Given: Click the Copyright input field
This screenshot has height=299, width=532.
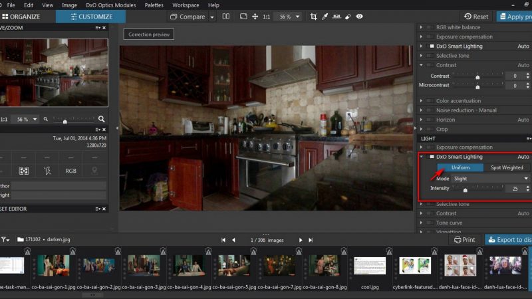Looking at the screenshot, I should click(59, 195).
